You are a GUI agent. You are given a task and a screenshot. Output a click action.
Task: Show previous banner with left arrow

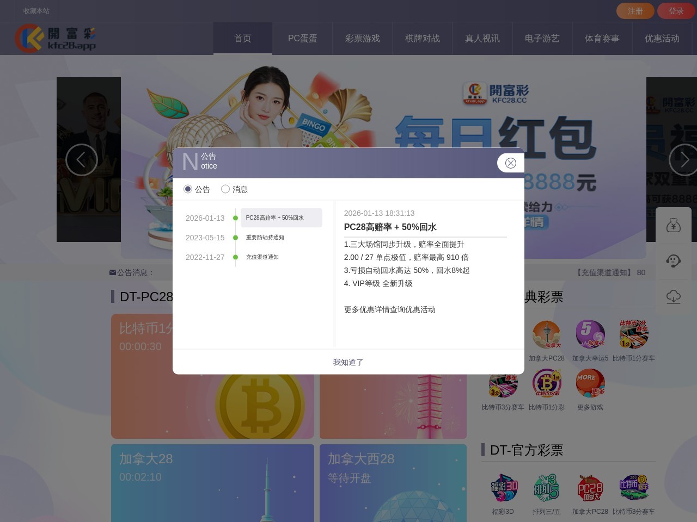pos(81,160)
